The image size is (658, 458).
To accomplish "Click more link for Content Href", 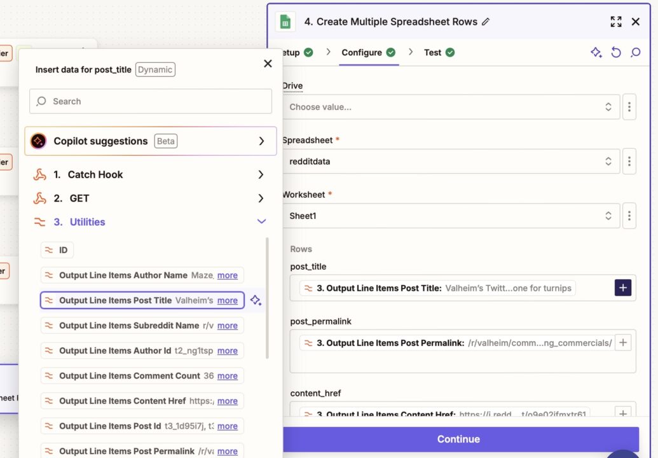I will [228, 401].
